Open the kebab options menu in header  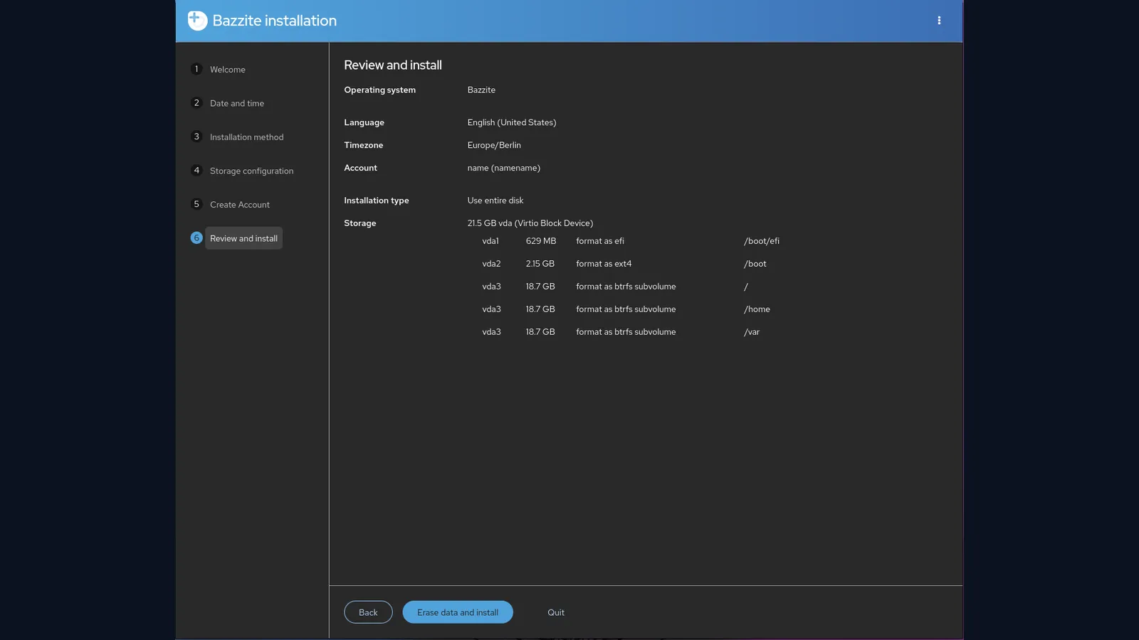pyautogui.click(x=939, y=21)
